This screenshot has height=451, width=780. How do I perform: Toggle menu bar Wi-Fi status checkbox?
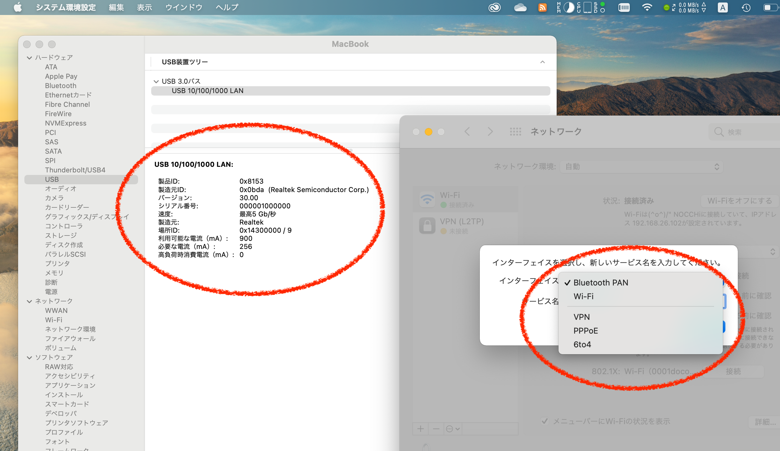pyautogui.click(x=544, y=421)
